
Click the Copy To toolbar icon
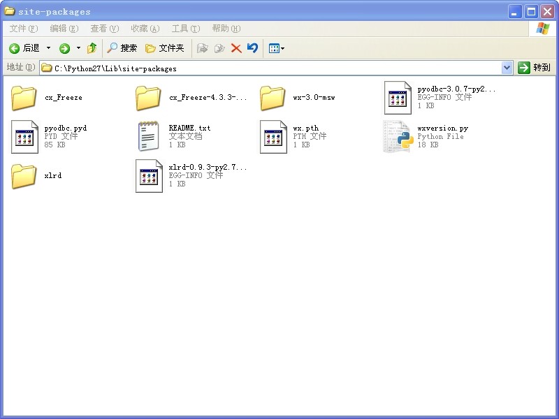coord(219,48)
